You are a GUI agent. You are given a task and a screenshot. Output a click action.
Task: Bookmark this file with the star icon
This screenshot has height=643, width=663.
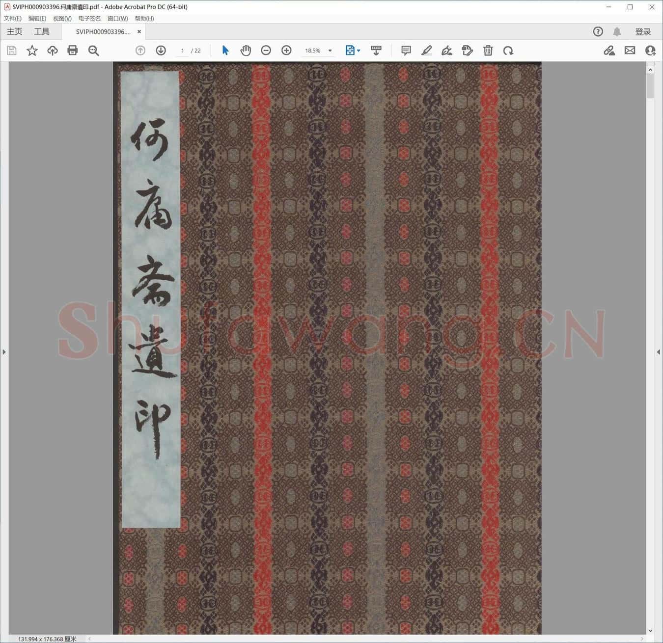coord(32,51)
